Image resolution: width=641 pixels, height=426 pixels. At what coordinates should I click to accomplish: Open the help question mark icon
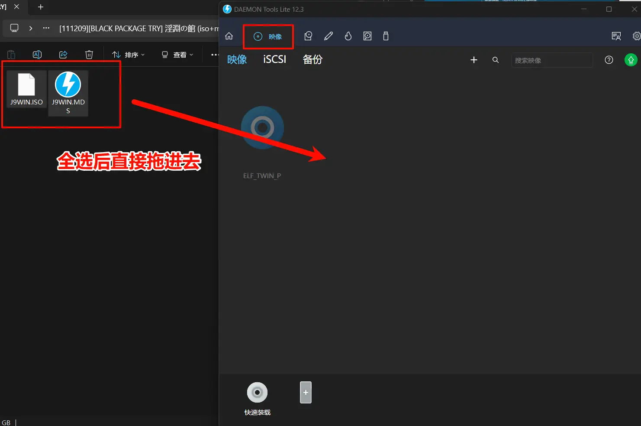tap(609, 60)
